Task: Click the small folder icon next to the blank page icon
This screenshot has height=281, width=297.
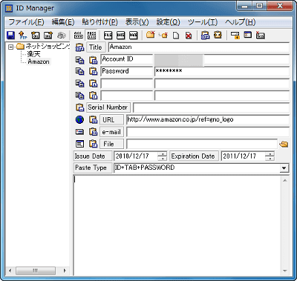Action: [163, 36]
